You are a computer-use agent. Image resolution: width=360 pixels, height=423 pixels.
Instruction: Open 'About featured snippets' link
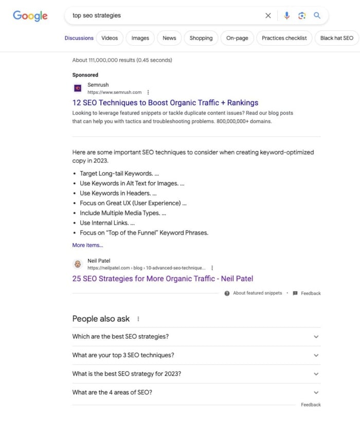click(257, 293)
